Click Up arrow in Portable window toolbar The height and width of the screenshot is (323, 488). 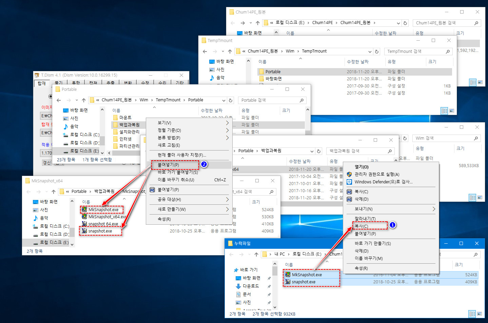(84, 100)
